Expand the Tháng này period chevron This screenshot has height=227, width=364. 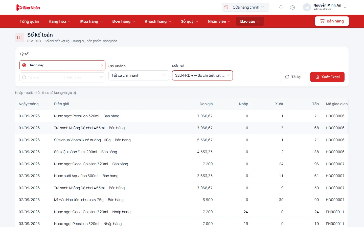click(102, 65)
